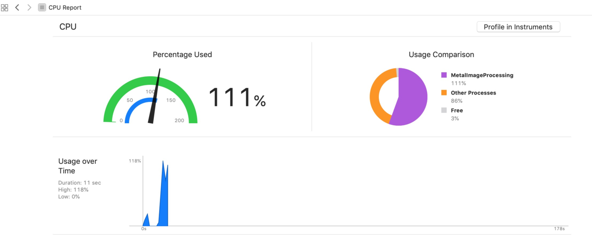592x239 pixels.
Task: Open the related items grid icon
Action: [x=5, y=7]
